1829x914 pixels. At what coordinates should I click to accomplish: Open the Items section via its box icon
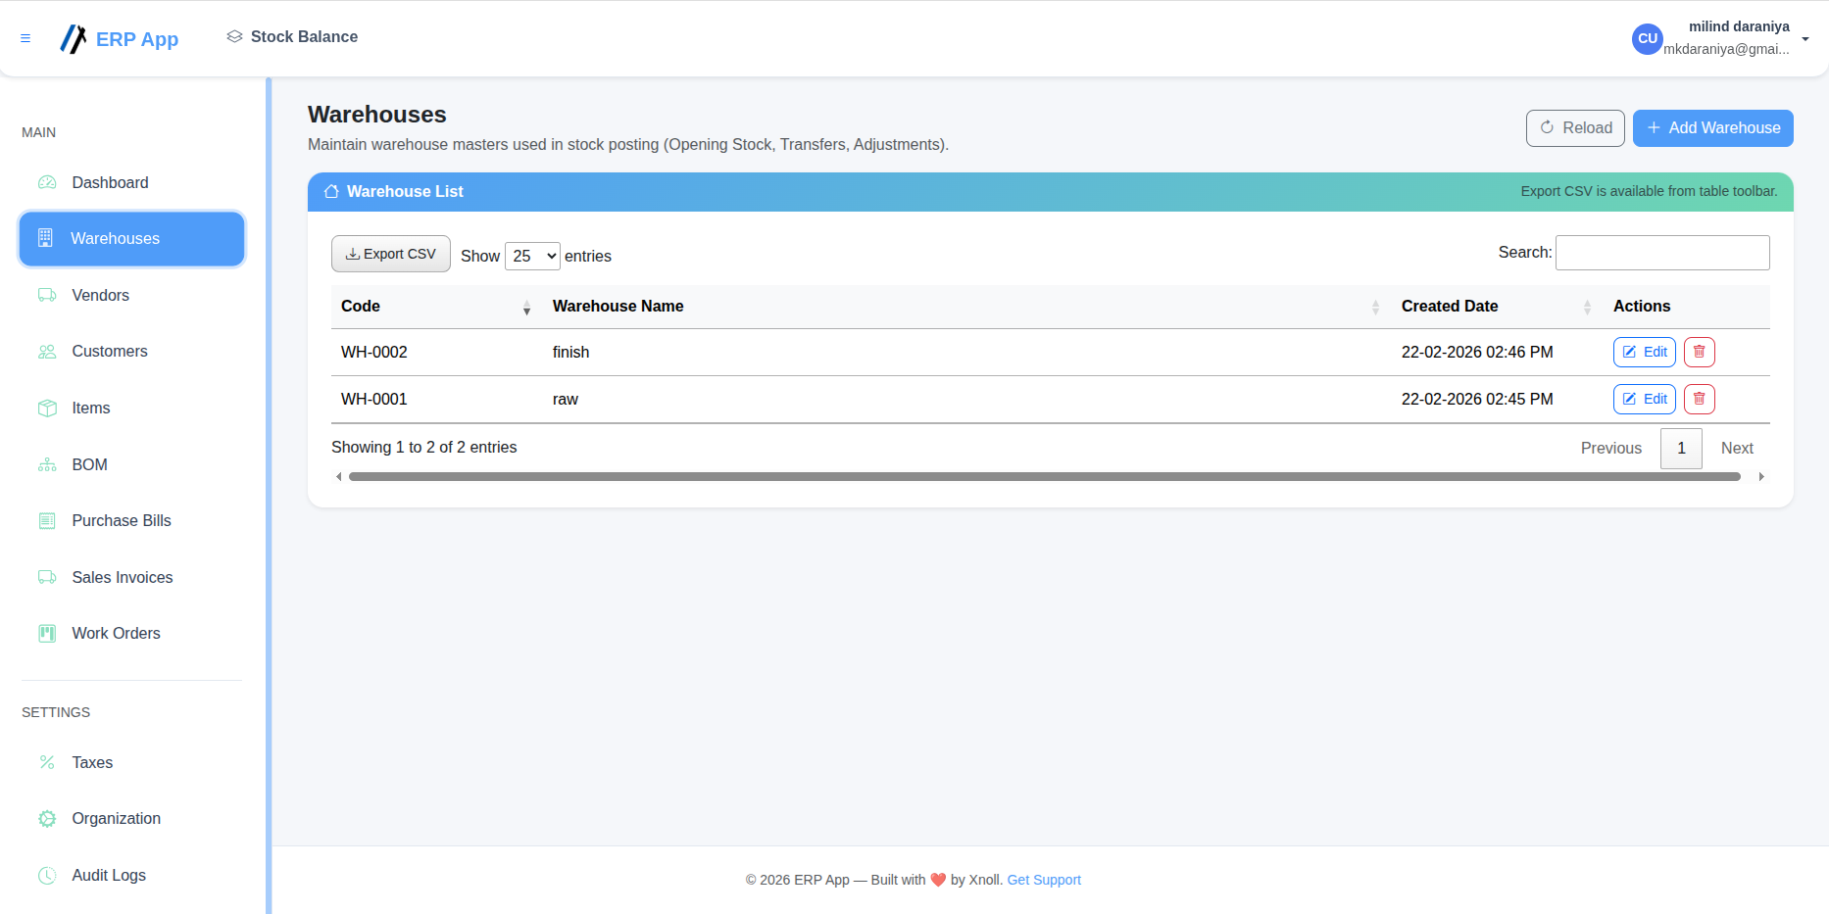46,408
